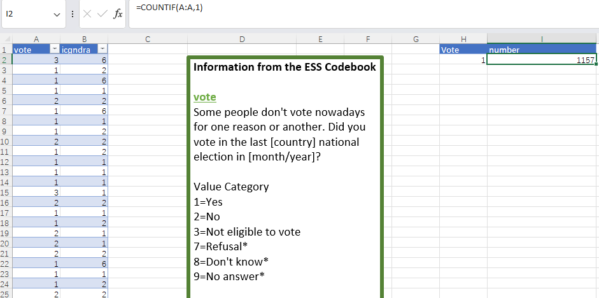Screen dimensions: 599x298
Task: Open the icgndra column filter dropdown
Action: tap(102, 50)
